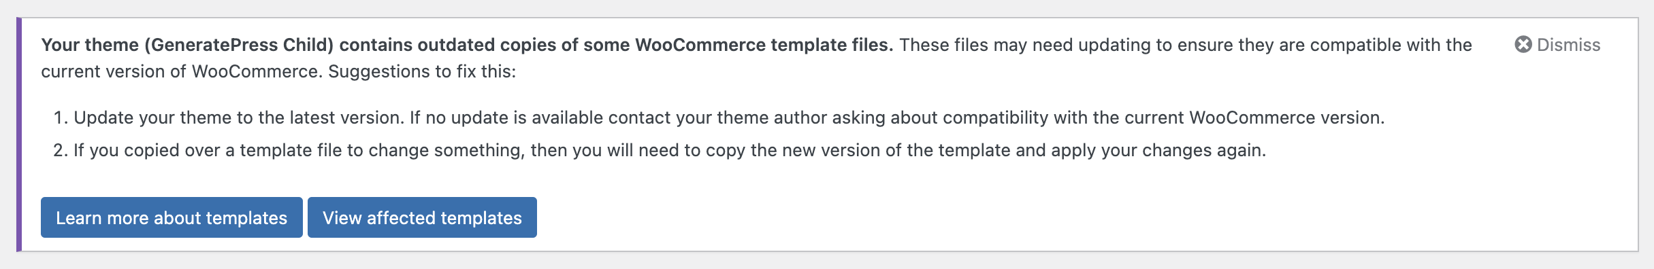Dismiss the WooCommerce template notice
Screen dimensions: 1654x269
click(1557, 45)
